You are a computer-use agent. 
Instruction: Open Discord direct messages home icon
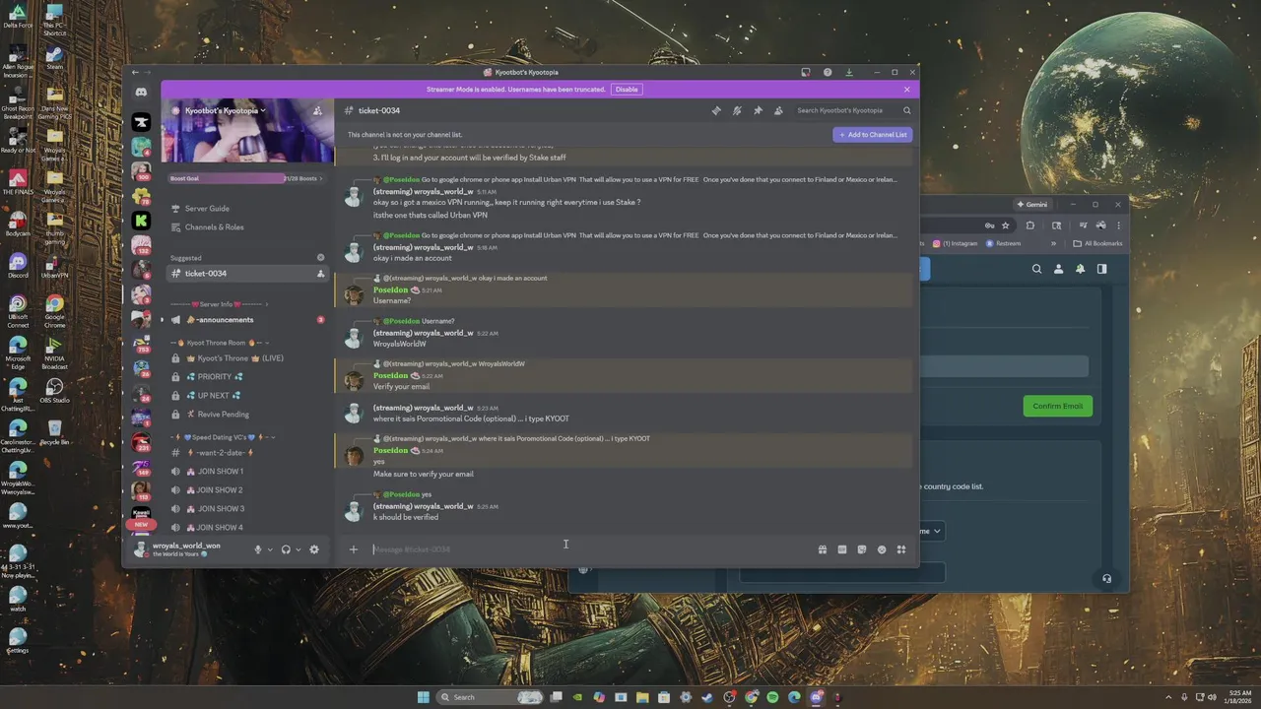(141, 92)
